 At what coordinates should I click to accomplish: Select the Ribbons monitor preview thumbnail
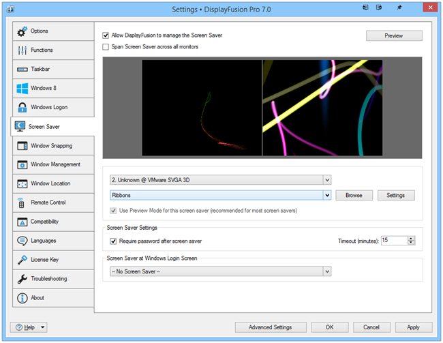[322, 108]
